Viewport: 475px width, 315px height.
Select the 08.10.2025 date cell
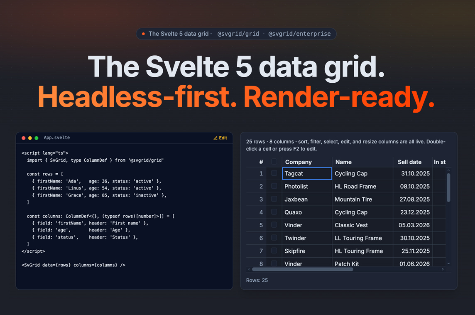click(413, 187)
